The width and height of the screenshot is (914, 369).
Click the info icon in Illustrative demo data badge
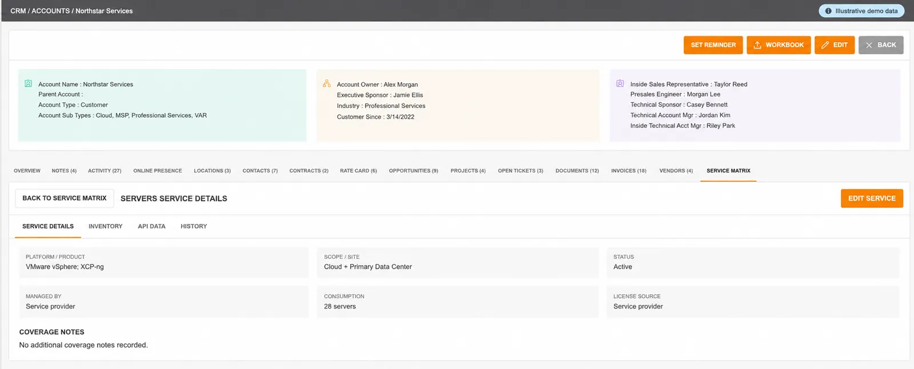pos(828,11)
